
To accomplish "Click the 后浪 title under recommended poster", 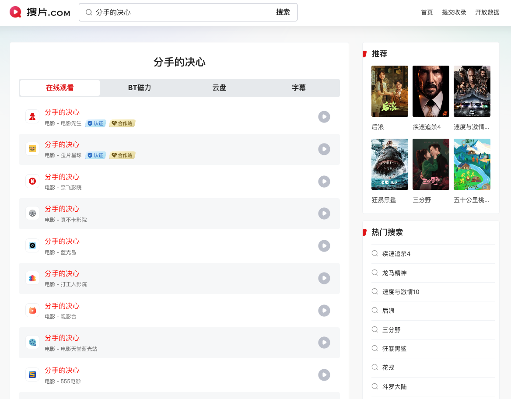I will pyautogui.click(x=378, y=127).
